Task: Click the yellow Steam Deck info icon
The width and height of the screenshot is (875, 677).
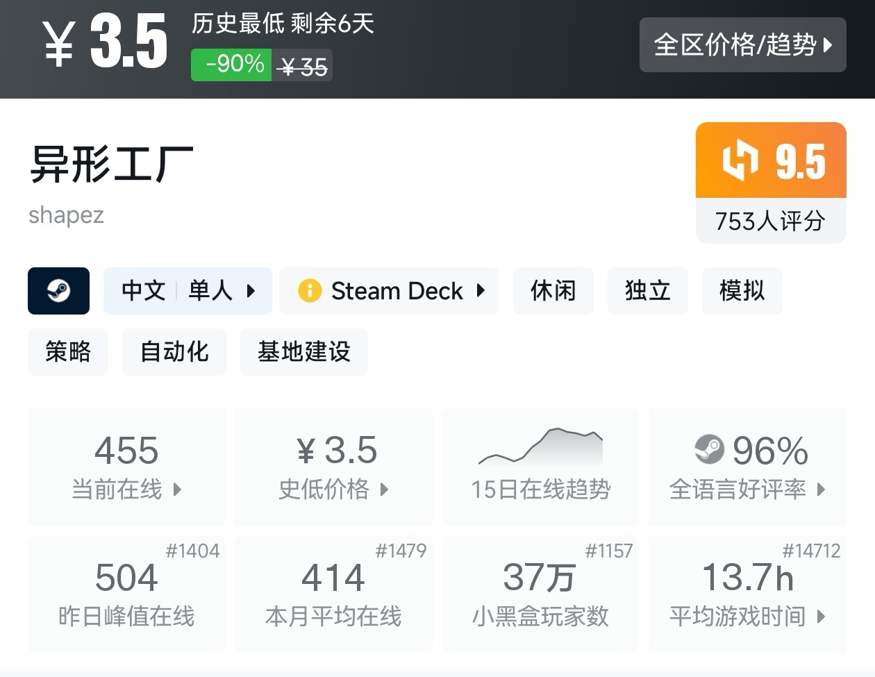Action: (x=309, y=291)
